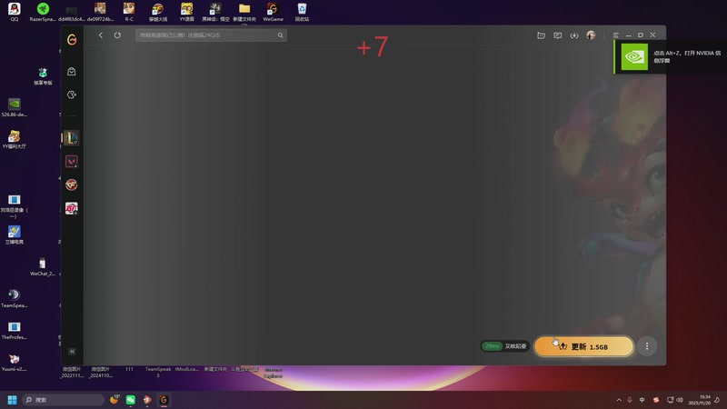
Task: Open the weather widget on taskbar
Action: coord(115,400)
